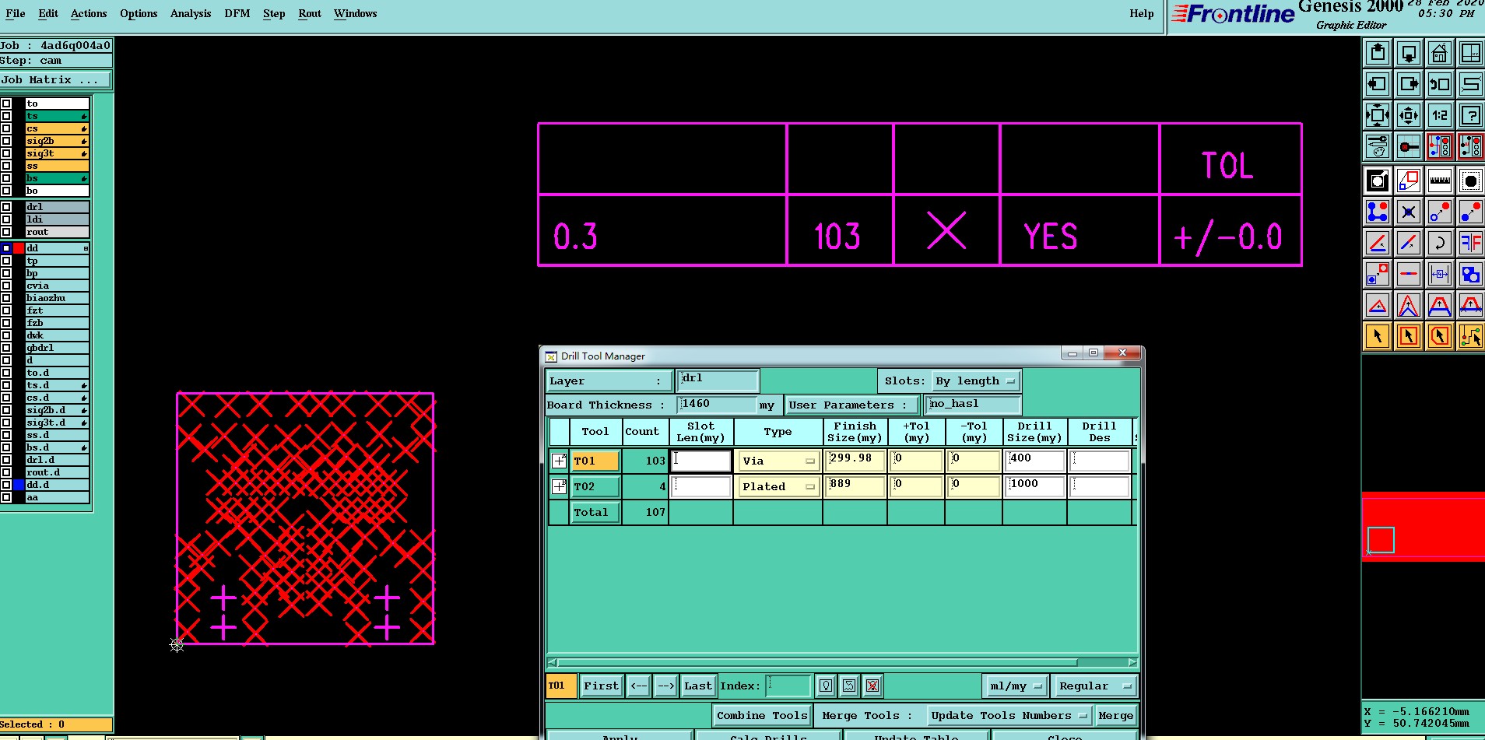Open the Edit menu
This screenshot has width=1485, height=740.
click(48, 14)
